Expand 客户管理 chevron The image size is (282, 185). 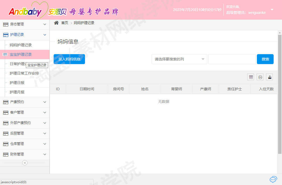(45, 113)
